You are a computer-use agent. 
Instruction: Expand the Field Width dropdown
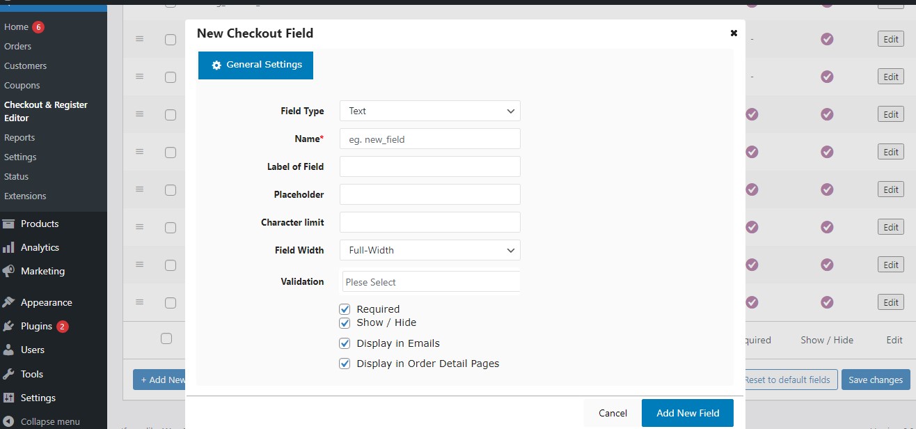(429, 250)
